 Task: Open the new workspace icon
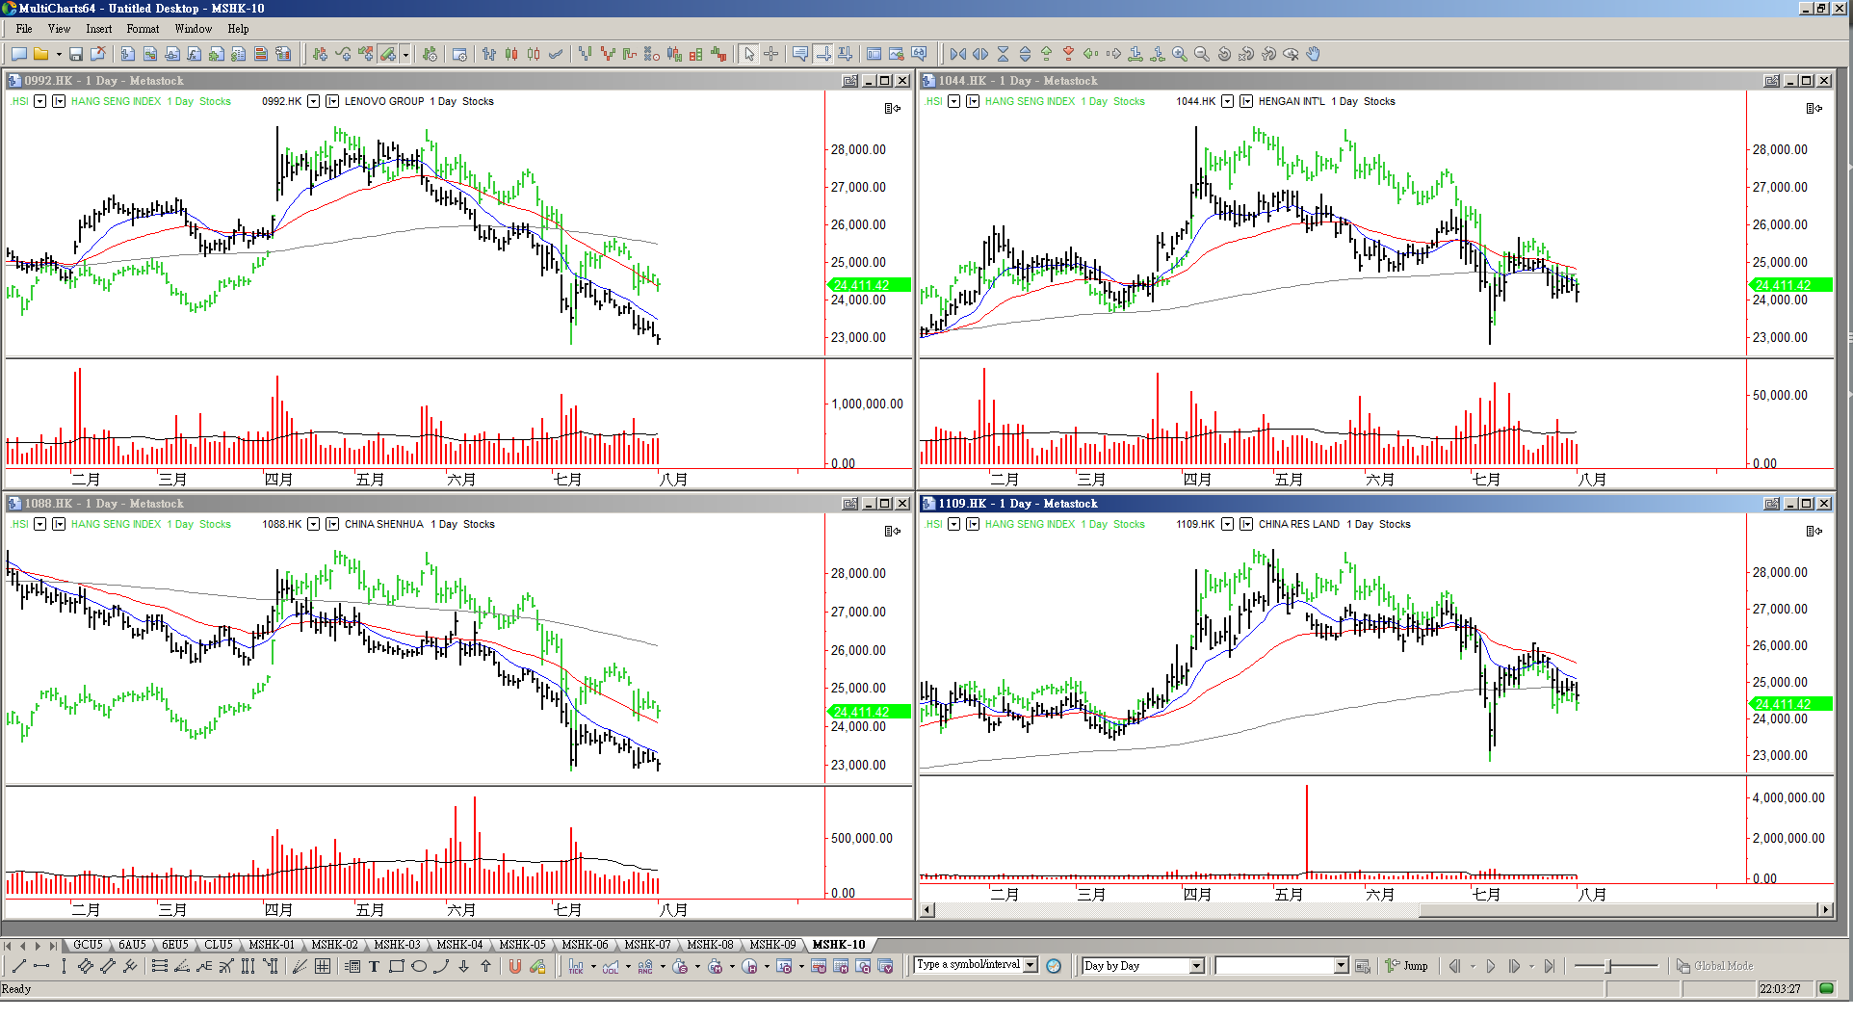pyautogui.click(x=18, y=55)
